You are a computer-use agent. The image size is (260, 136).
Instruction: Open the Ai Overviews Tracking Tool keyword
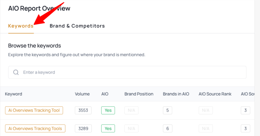(x=34, y=110)
